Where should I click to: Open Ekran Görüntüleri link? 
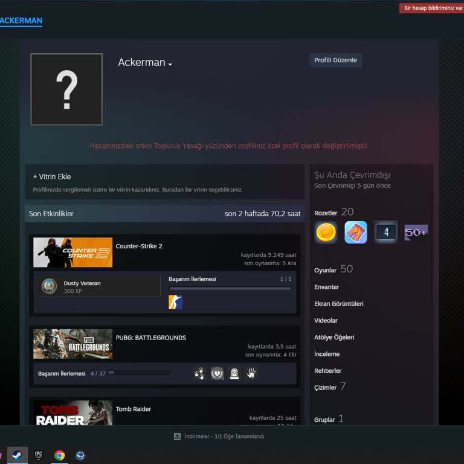[339, 304]
